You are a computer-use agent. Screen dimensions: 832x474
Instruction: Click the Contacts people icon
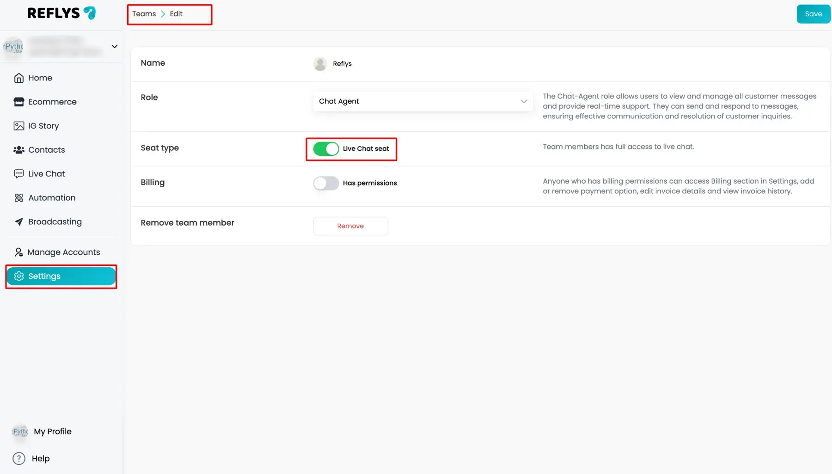[18, 150]
